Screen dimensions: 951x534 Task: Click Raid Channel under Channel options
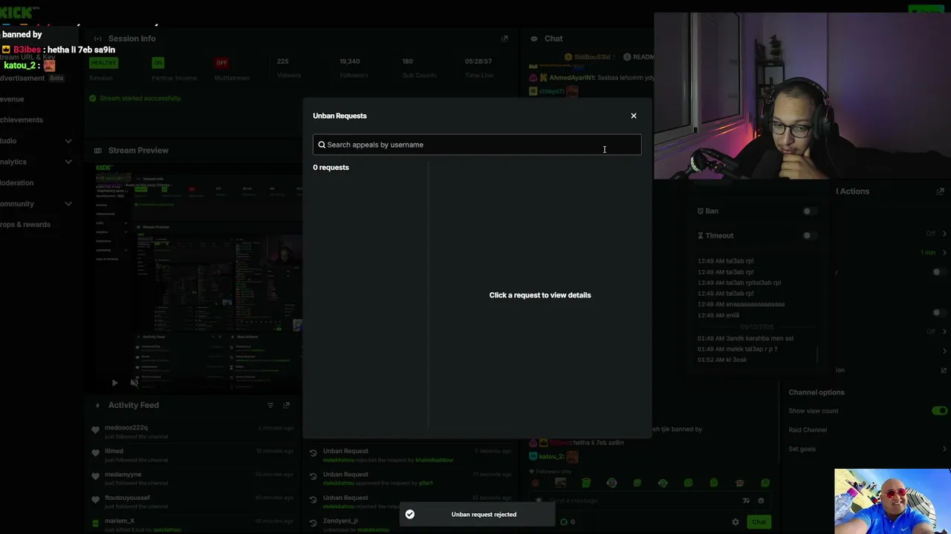[x=808, y=430]
